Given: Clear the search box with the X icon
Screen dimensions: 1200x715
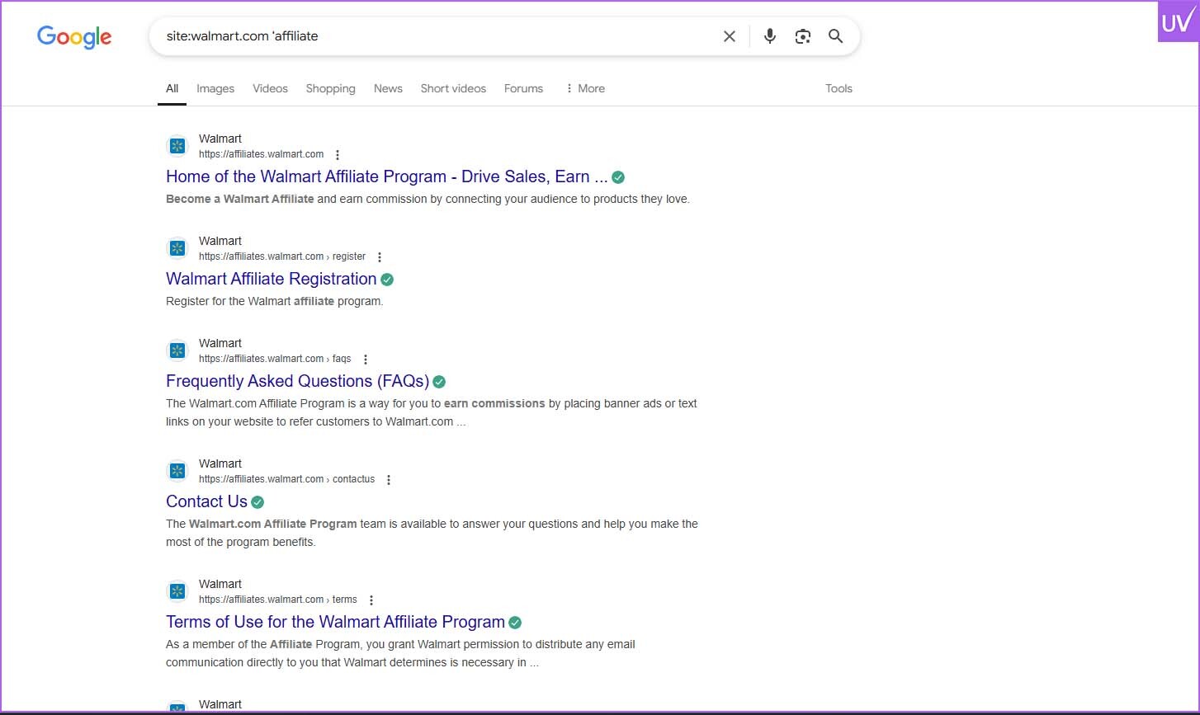Looking at the screenshot, I should pos(730,36).
